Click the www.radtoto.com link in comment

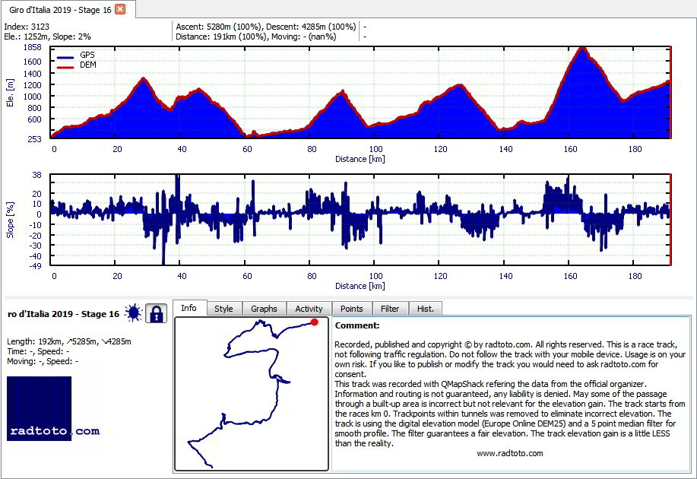[x=510, y=453]
